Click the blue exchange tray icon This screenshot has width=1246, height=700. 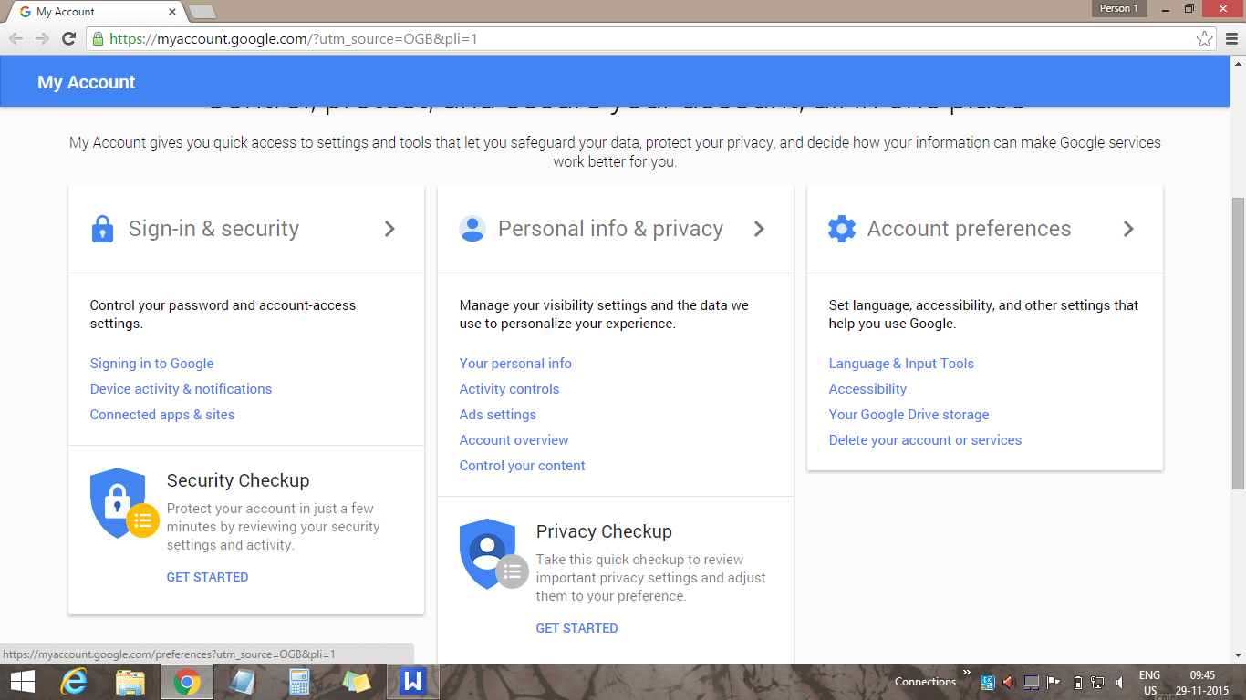[x=987, y=682]
